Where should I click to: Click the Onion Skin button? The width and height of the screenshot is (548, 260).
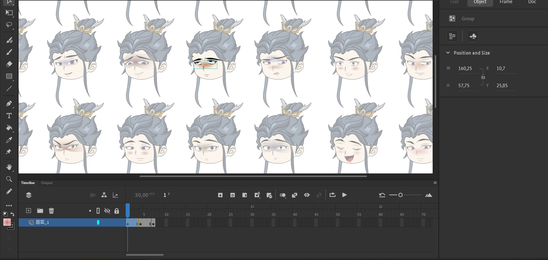(282, 195)
